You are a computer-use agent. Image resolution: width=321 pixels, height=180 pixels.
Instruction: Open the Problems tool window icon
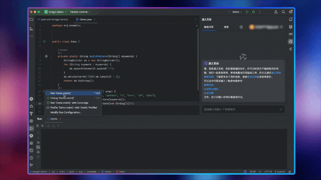31,158
